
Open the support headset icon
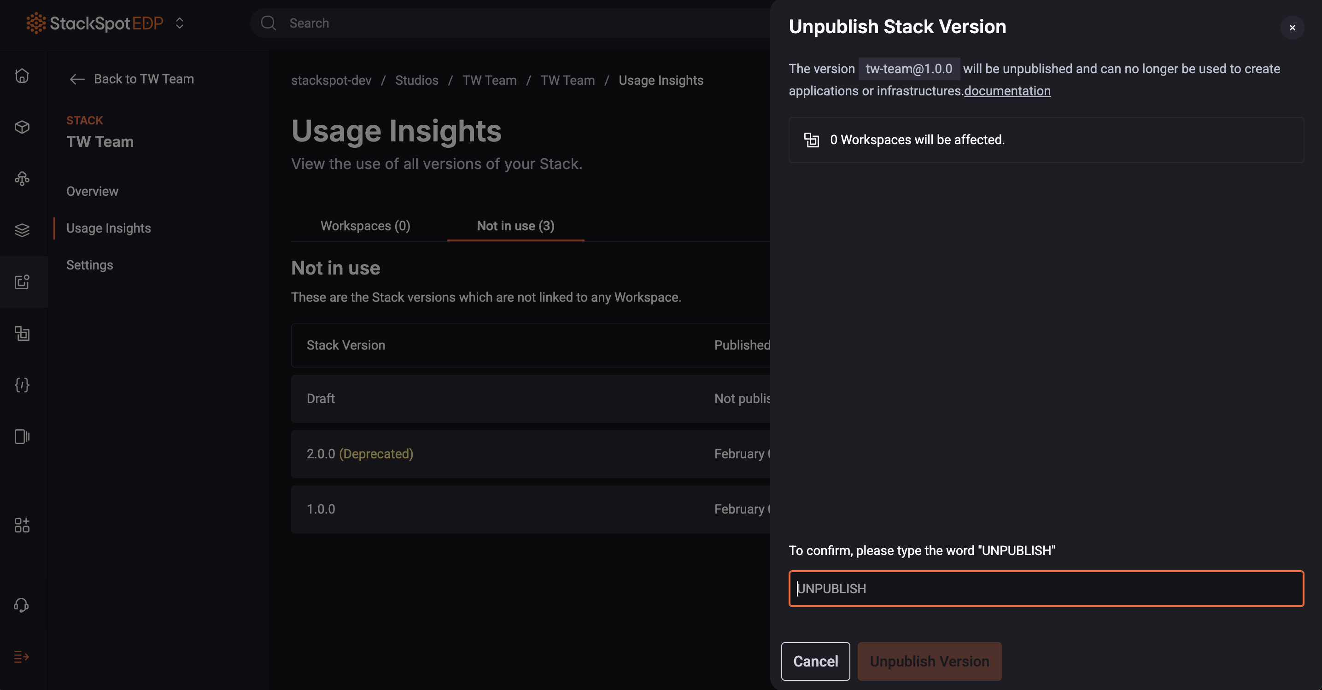pyautogui.click(x=22, y=605)
